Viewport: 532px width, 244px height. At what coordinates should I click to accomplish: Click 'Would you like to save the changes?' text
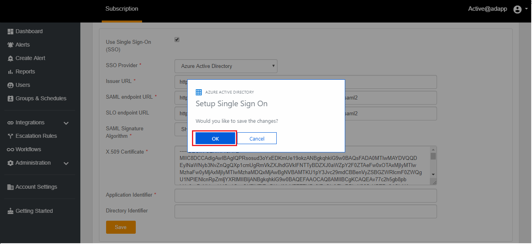pyautogui.click(x=237, y=121)
